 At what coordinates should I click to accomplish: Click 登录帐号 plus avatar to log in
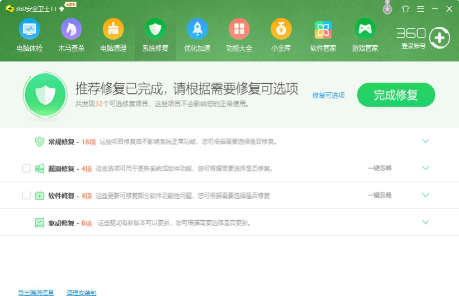439,37
